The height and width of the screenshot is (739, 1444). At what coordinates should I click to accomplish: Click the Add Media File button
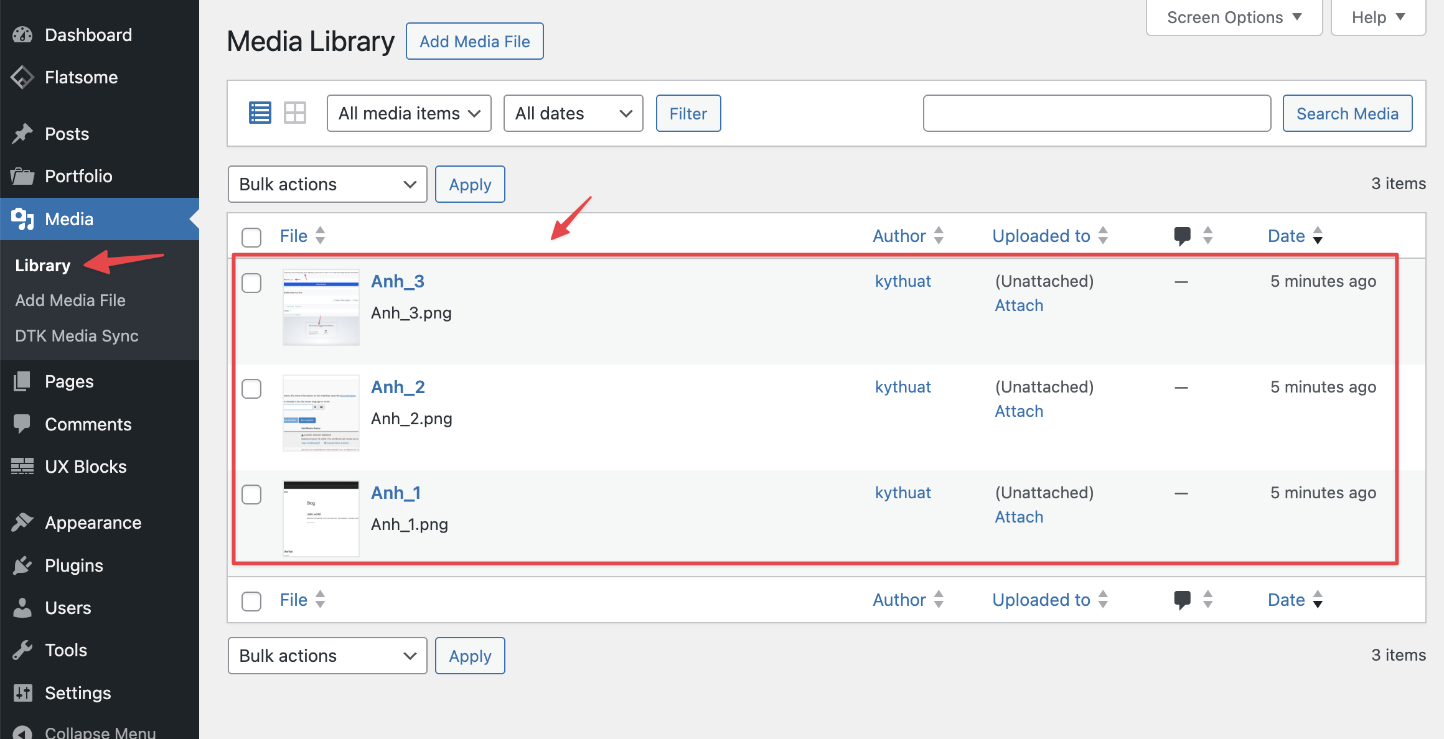474,40
